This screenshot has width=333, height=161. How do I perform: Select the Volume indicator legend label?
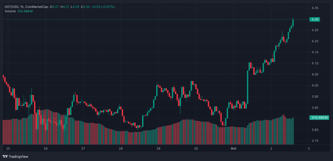pos(10,11)
